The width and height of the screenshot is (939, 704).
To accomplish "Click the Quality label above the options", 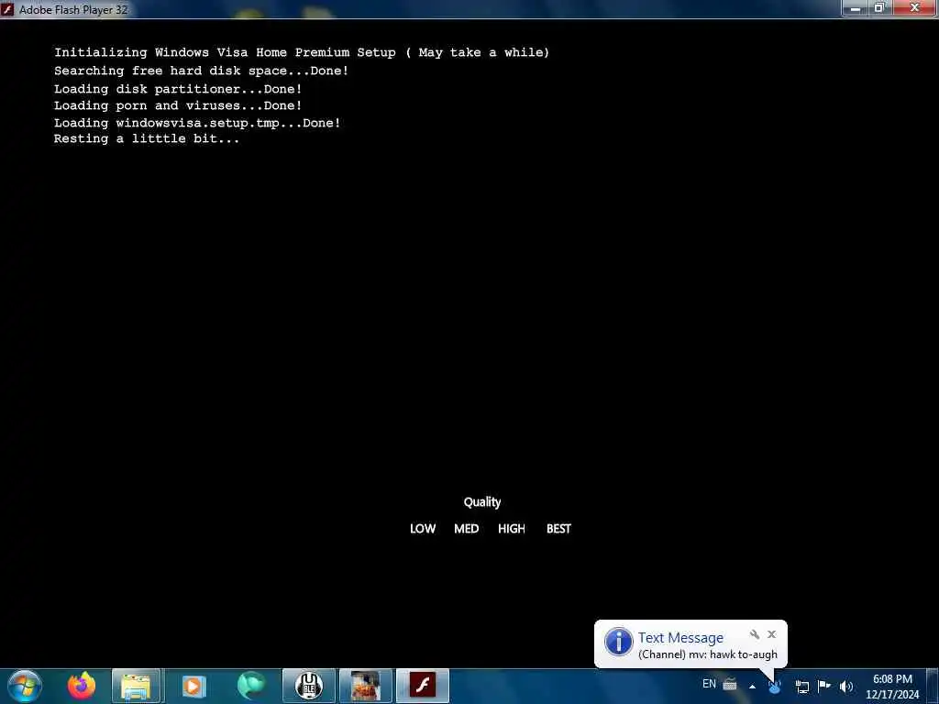I will click(x=482, y=502).
